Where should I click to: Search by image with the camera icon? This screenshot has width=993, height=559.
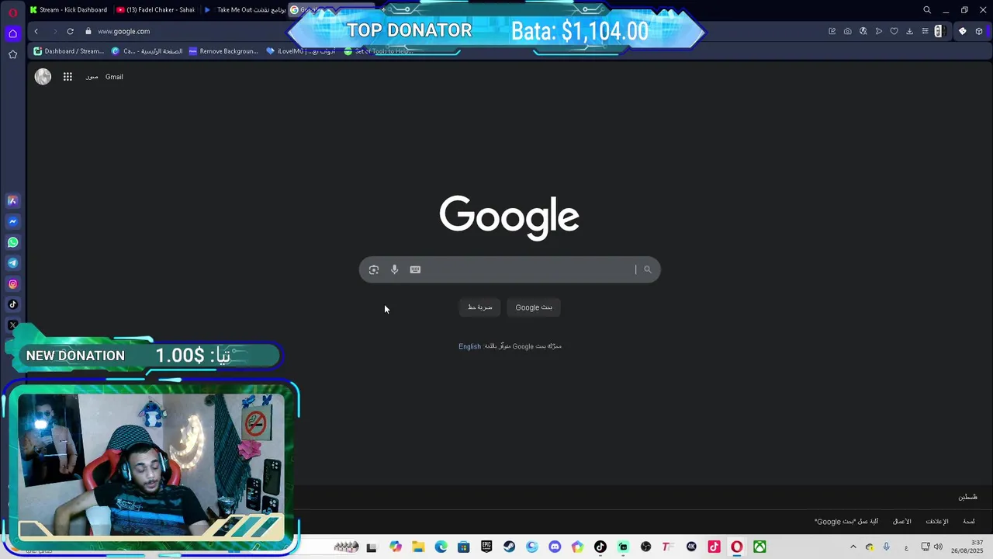pos(374,269)
